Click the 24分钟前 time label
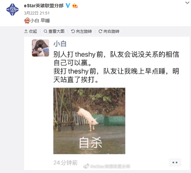This screenshot has width=191, height=173. 66,163
